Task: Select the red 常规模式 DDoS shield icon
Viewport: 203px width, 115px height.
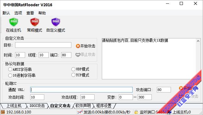Action: point(35,22)
